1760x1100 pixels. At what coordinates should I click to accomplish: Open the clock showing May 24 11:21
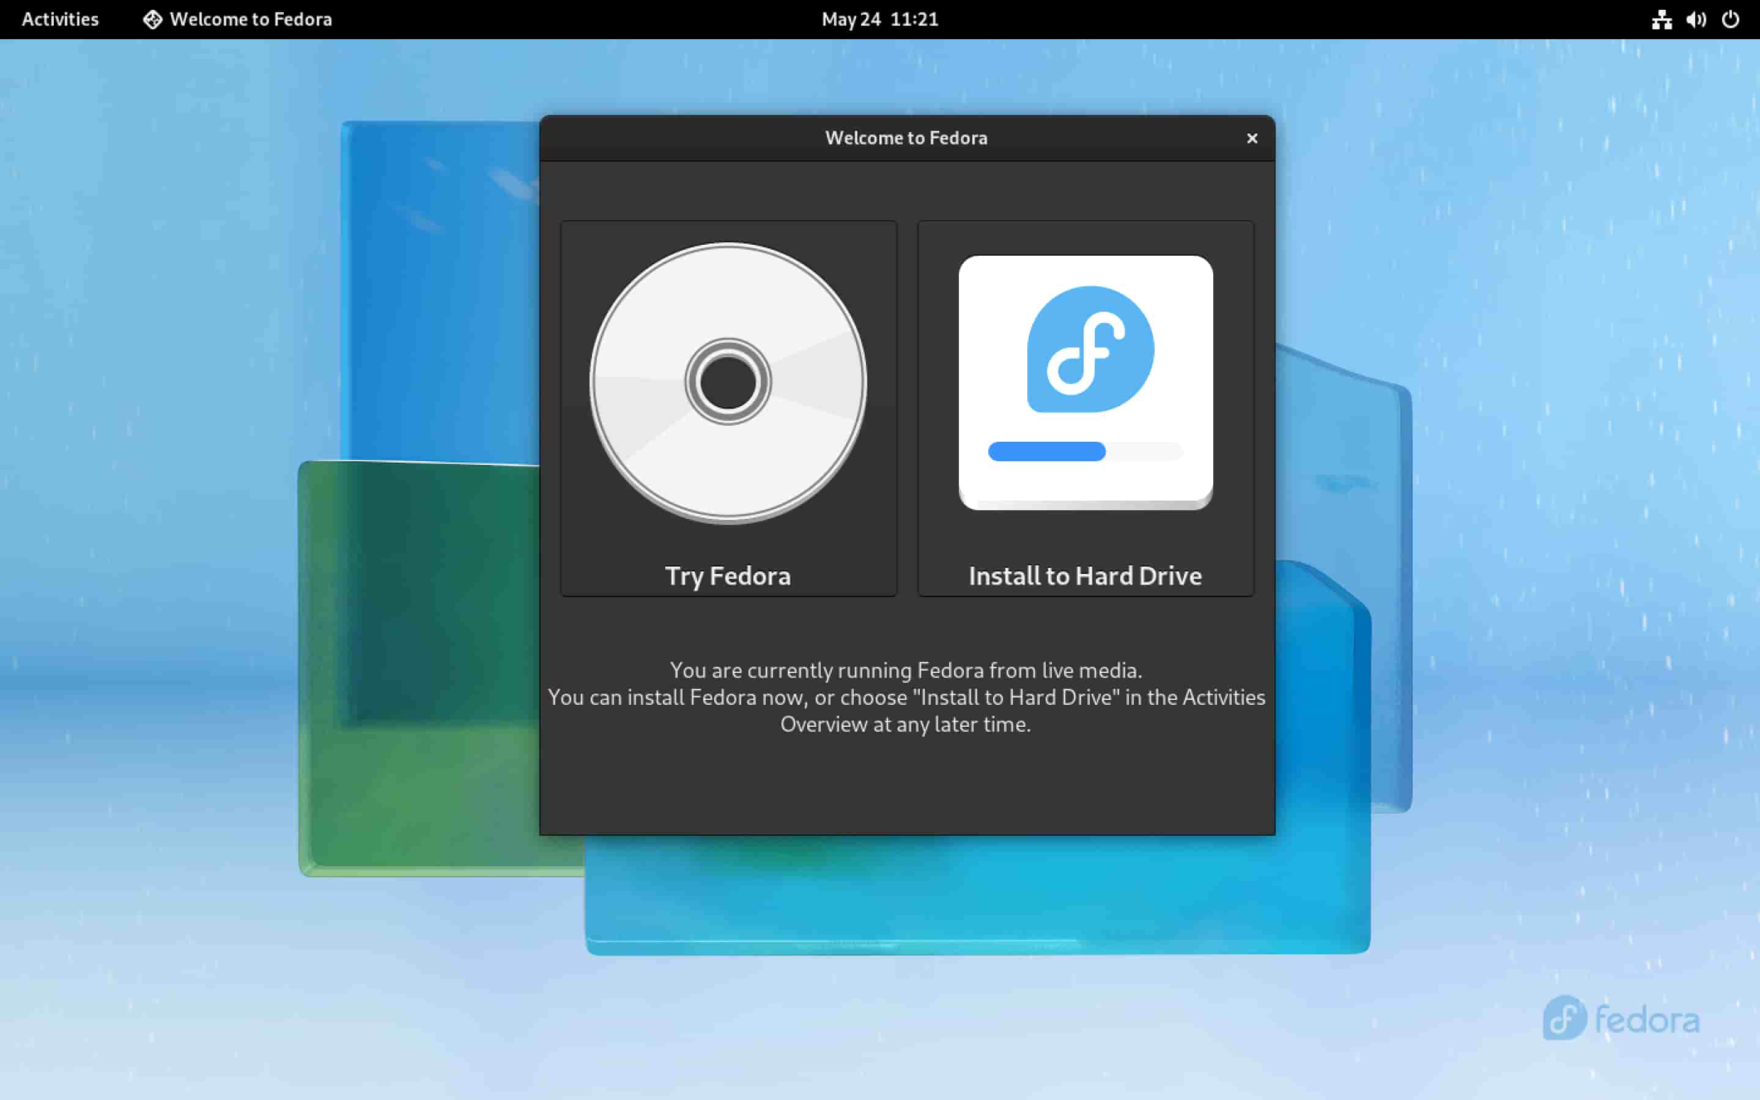coord(879,19)
